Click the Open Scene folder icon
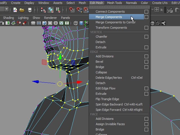 22,10
